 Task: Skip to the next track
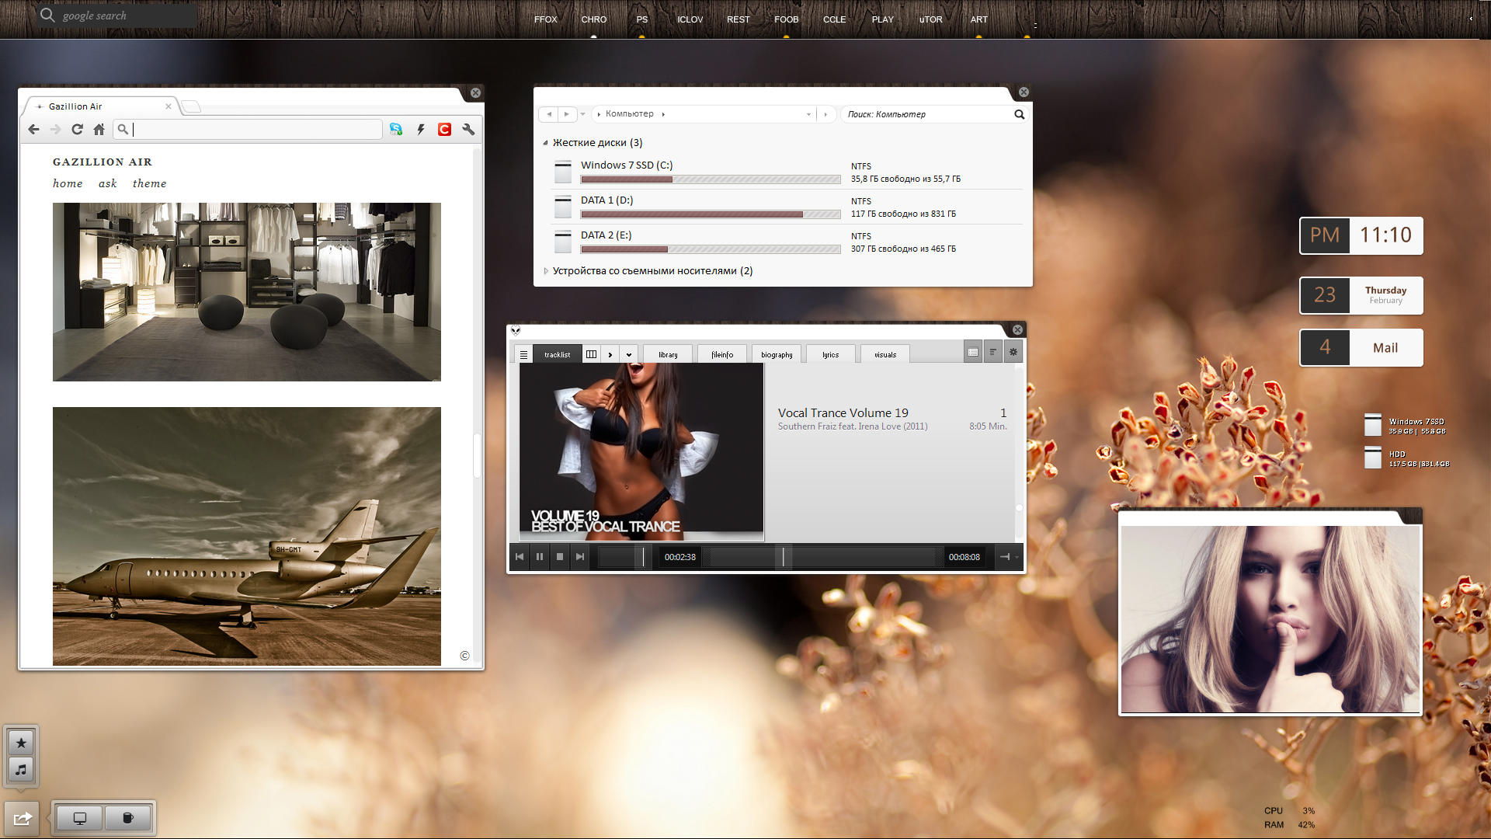point(580,557)
